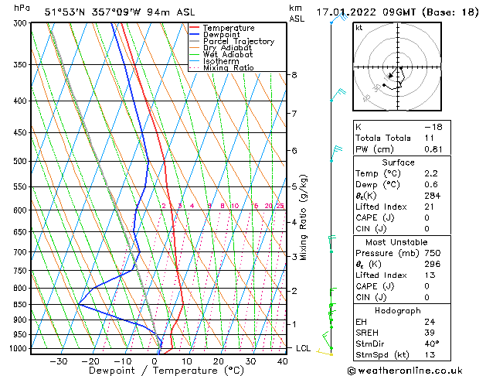Viewport: 486px width, 376px height.
Task: Click the Most Unstable section header
Action: (x=396, y=242)
